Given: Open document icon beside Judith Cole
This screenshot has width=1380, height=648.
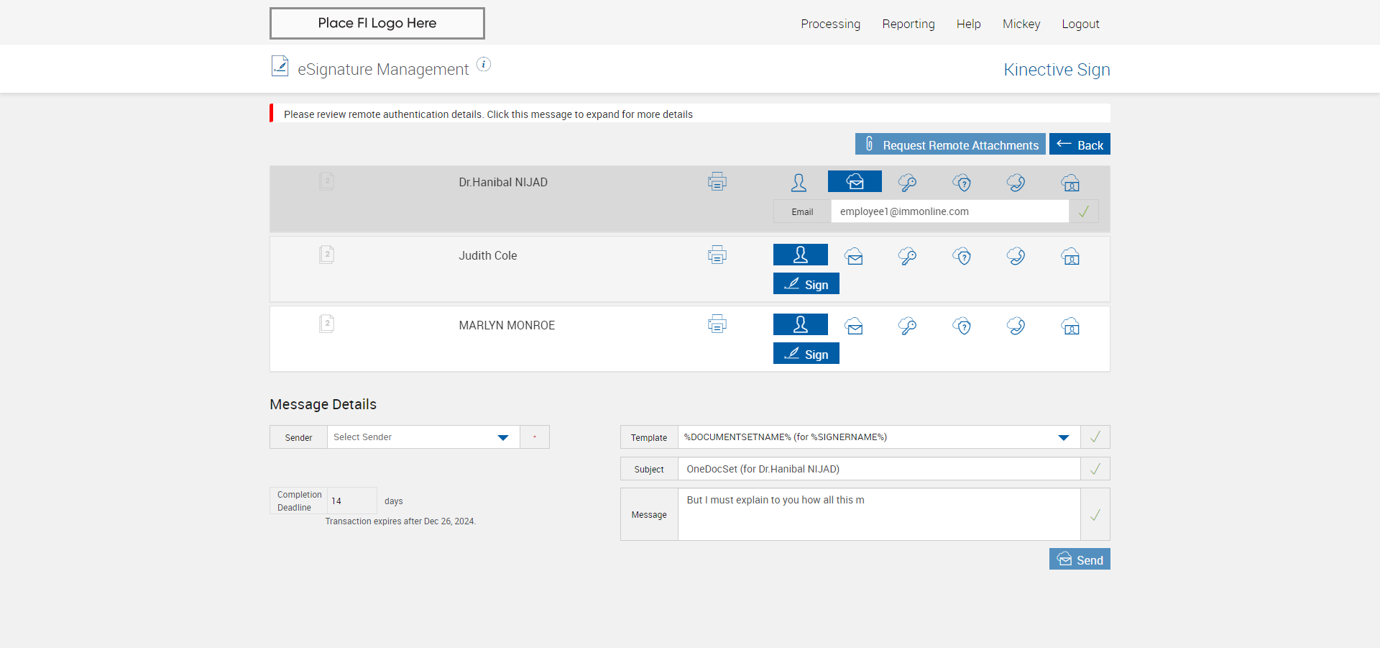Looking at the screenshot, I should click(x=326, y=255).
